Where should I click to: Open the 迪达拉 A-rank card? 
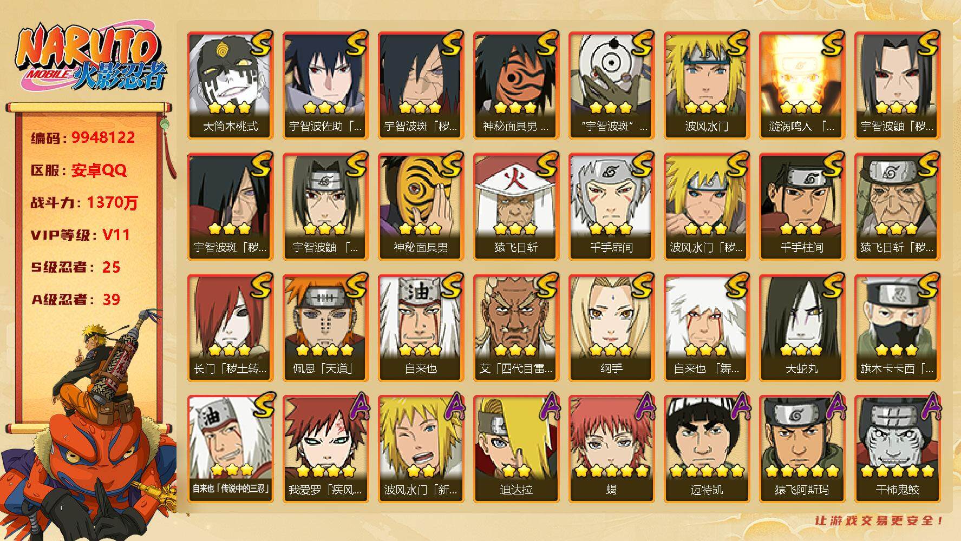point(516,449)
